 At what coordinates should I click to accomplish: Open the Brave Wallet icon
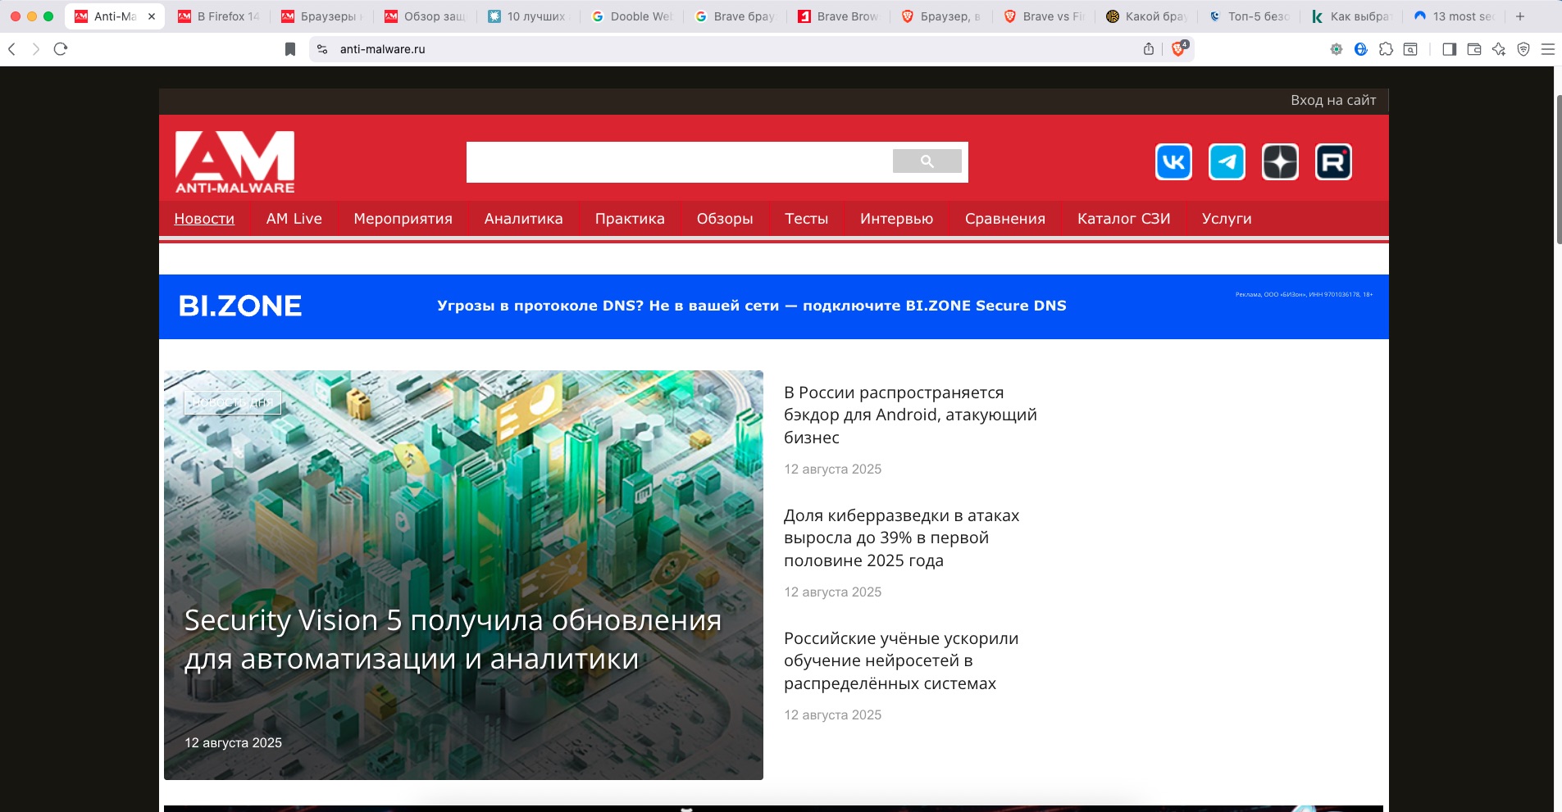tap(1474, 49)
